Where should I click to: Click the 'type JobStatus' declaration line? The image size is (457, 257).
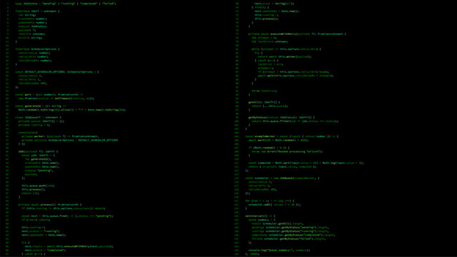pyautogui.click(x=66, y=4)
